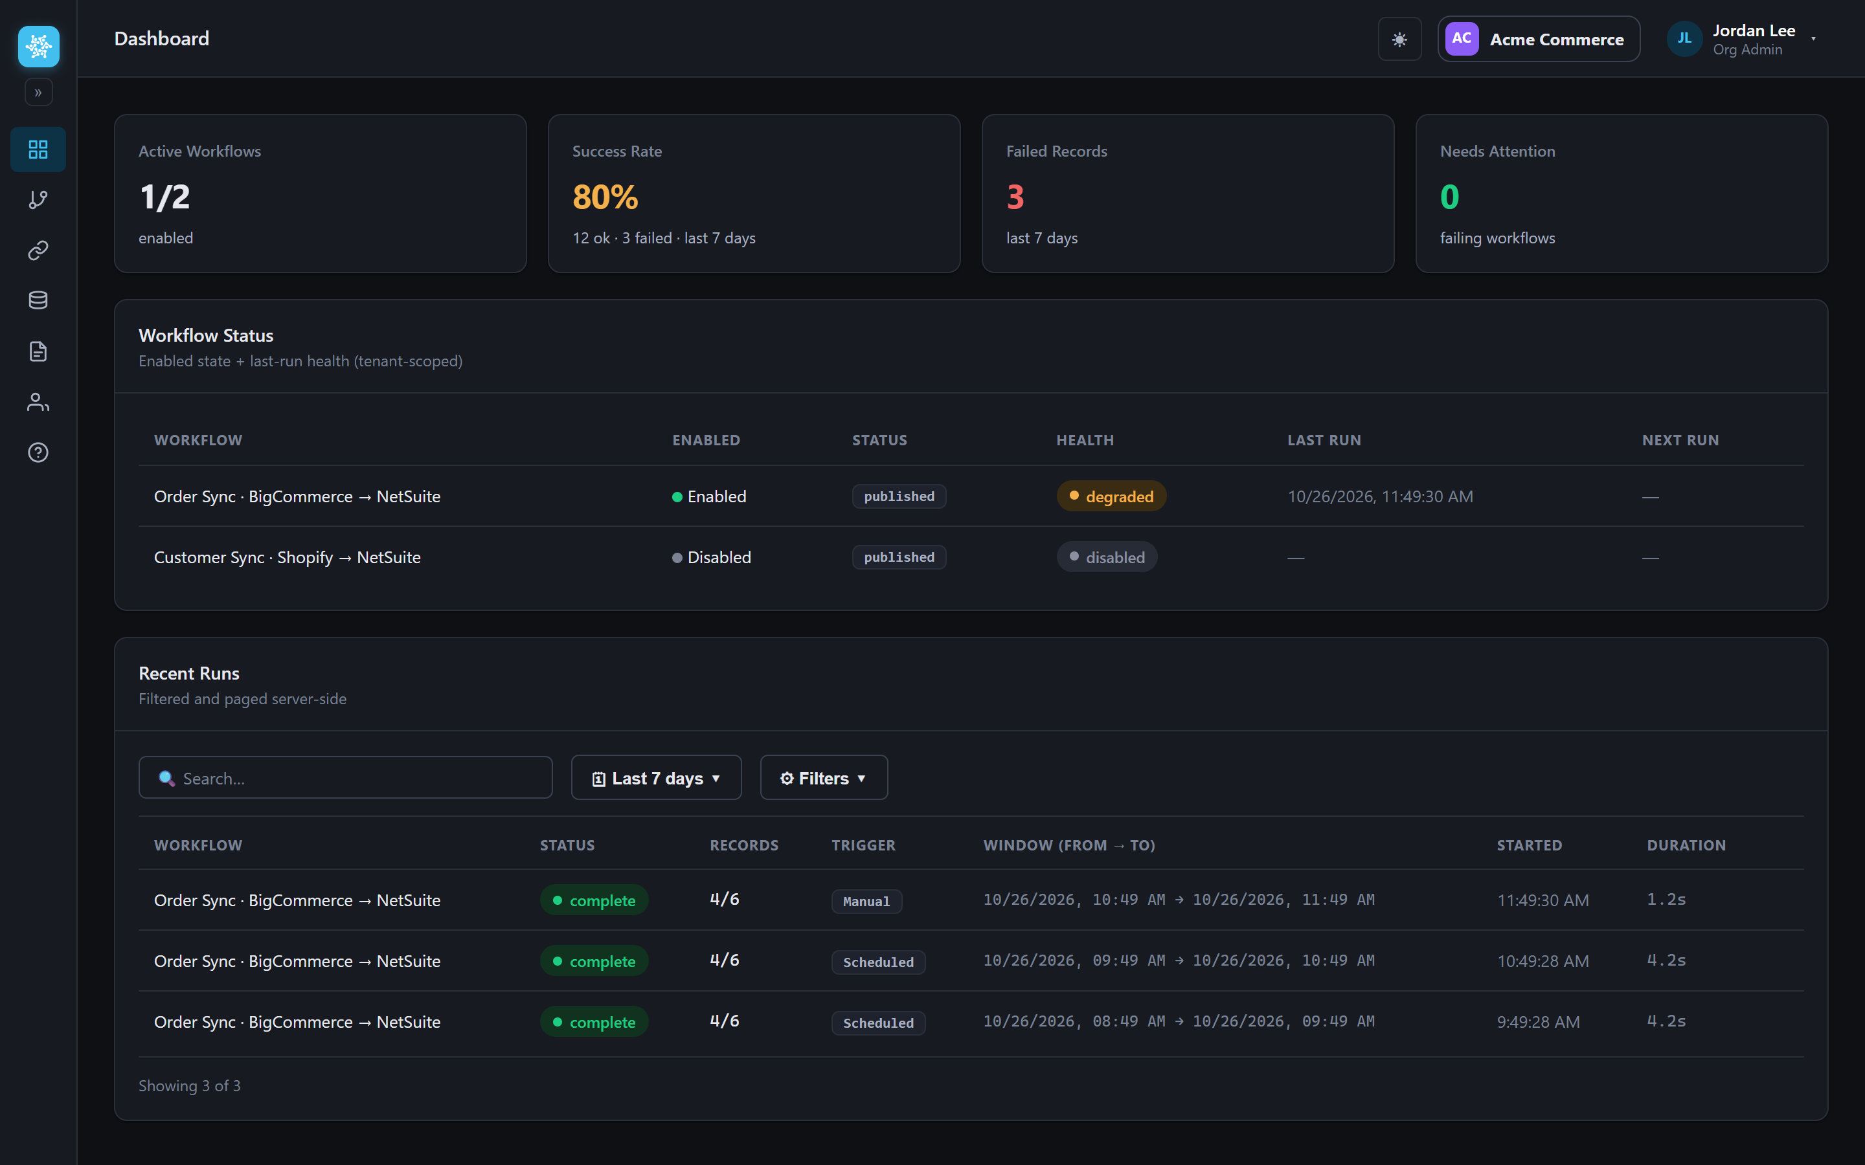Click the magnifier icon in Search box
This screenshot has width=1865, height=1165.
pos(166,778)
